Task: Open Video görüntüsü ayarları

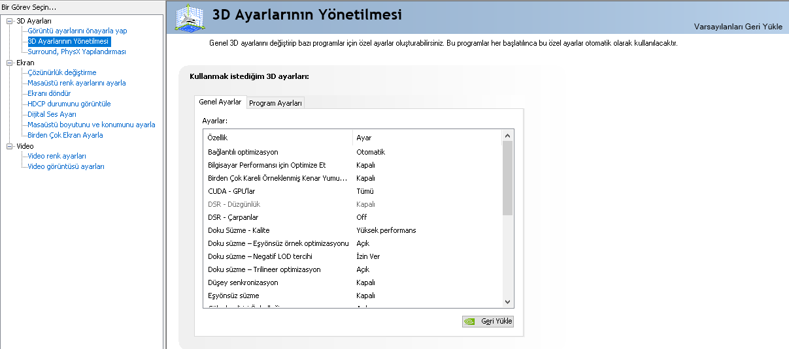Action: coord(66,166)
